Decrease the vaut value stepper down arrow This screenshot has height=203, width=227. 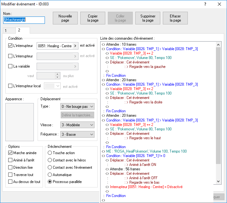pyautogui.click(x=57, y=77)
